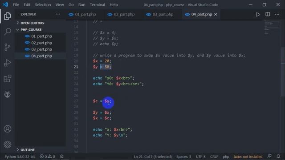285x160 pixels.
Task: Open Explorer views and more actions ellipsis
Action: pos(58,14)
